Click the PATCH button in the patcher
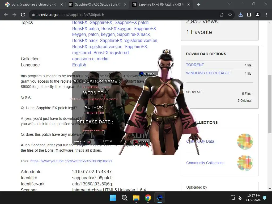Image resolution: width=272 pixels, height=204 pixels. click(107, 141)
